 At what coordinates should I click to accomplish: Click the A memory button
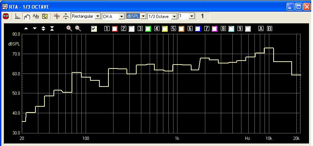point(261,29)
